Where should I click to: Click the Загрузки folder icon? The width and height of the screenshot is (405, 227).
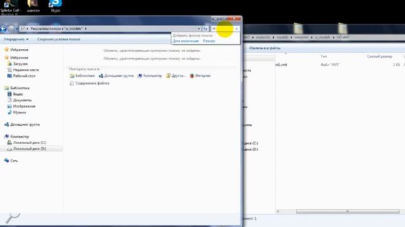[9, 64]
